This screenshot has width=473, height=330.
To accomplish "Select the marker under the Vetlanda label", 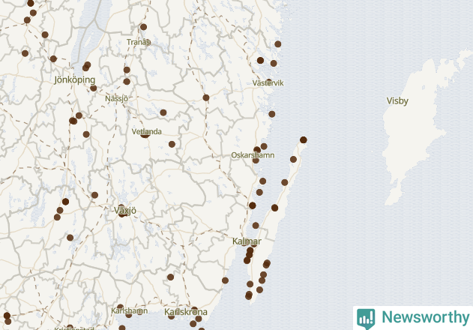I will pyautogui.click(x=145, y=135).
